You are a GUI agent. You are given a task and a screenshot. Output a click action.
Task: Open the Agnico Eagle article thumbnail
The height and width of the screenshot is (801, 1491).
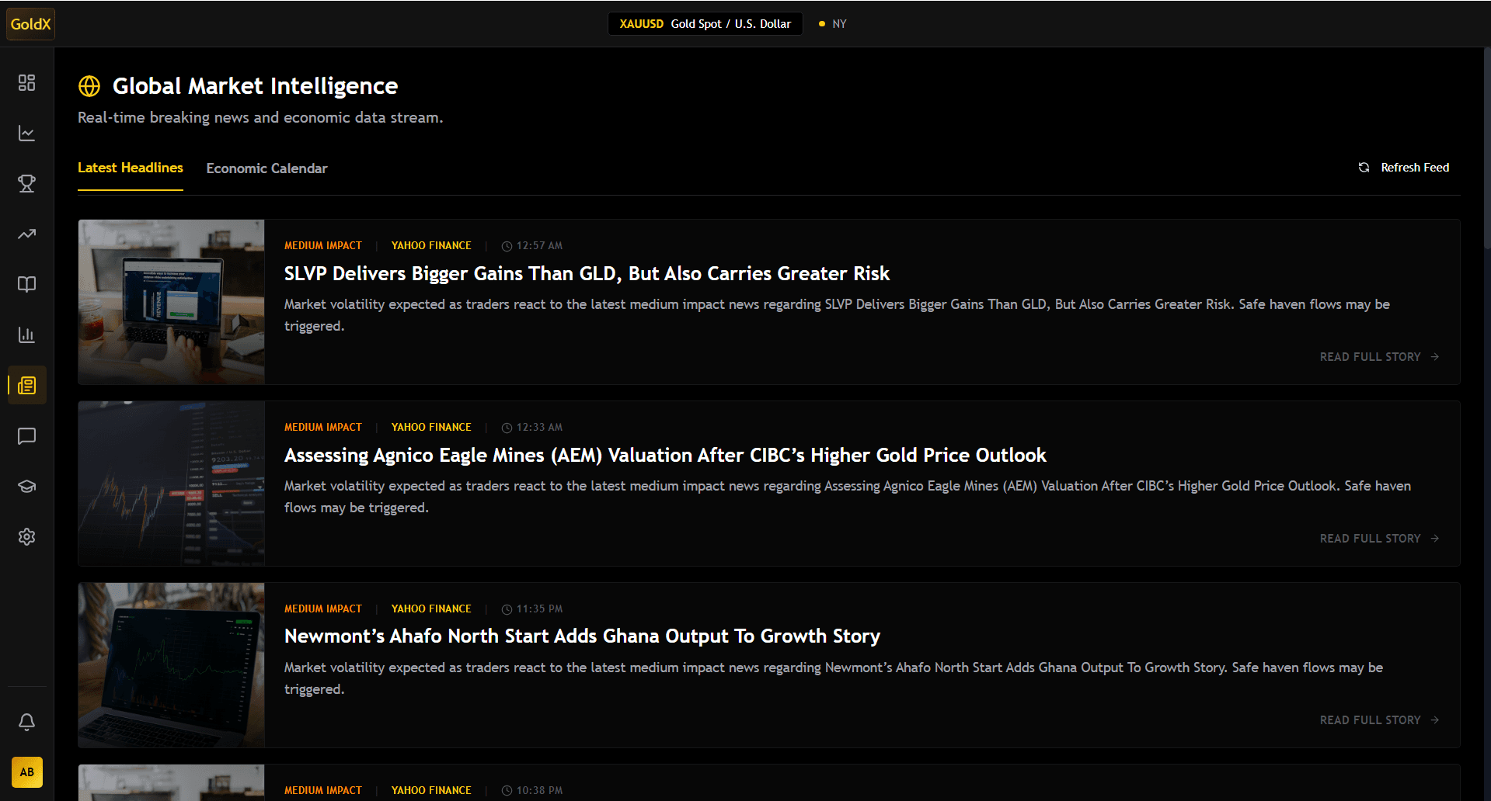click(x=171, y=483)
